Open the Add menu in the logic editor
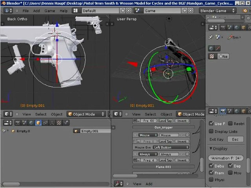The height and width of the screenshot is (188, 251). (x=149, y=184)
